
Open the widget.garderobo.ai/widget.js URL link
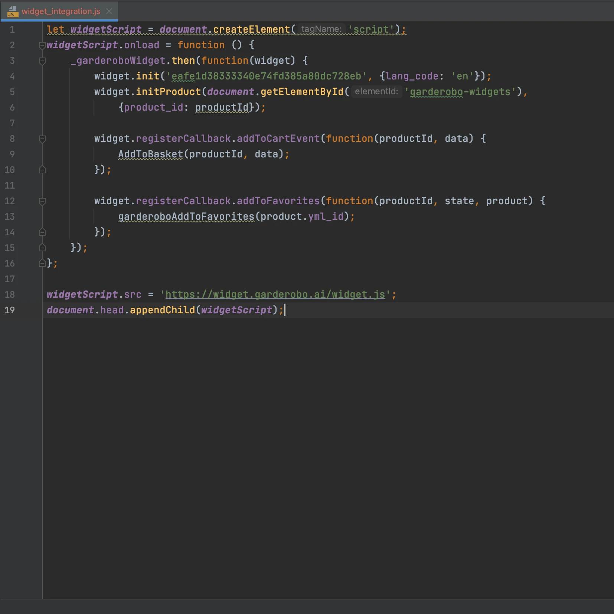(275, 294)
